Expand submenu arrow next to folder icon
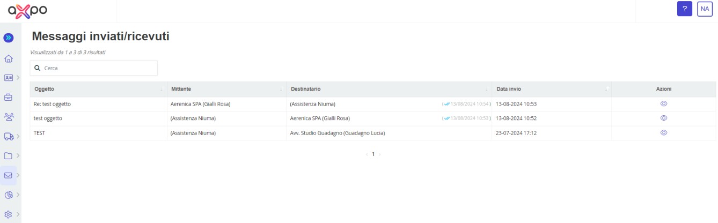 point(18,155)
